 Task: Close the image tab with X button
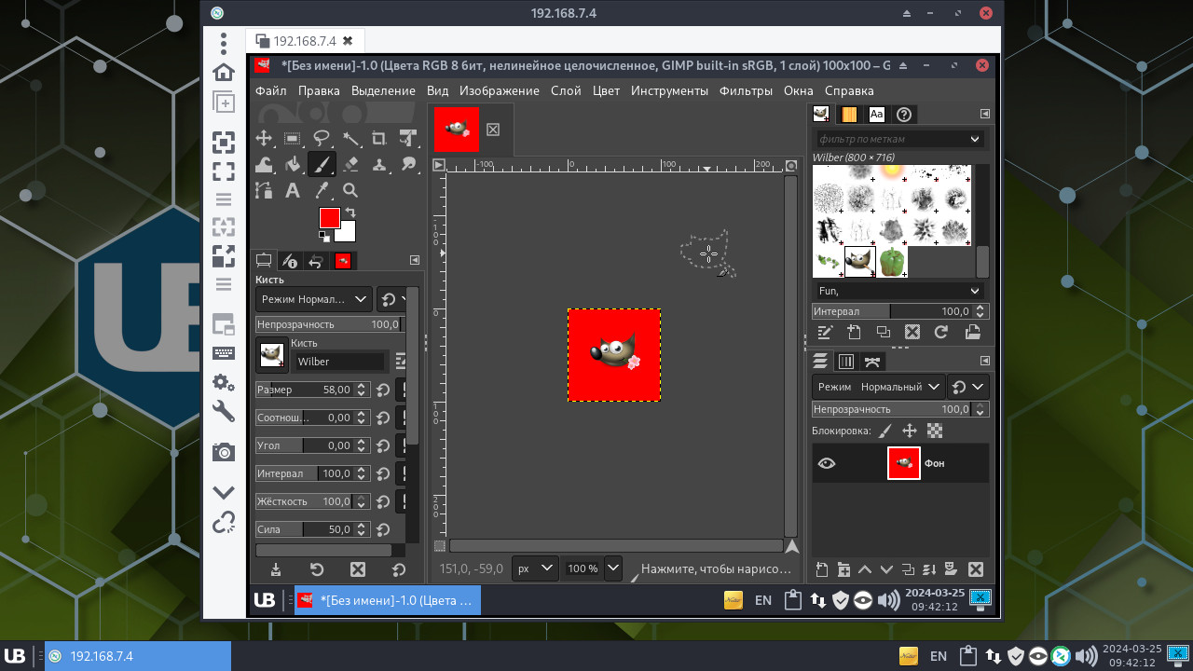pyautogui.click(x=493, y=130)
